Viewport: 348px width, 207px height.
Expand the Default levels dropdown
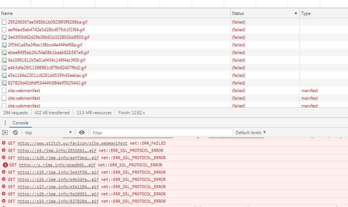point(251,133)
